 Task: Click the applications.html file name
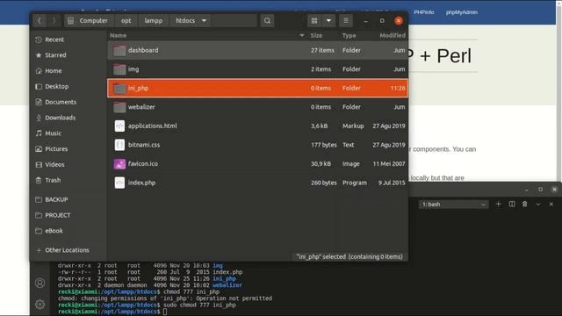pyautogui.click(x=152, y=126)
